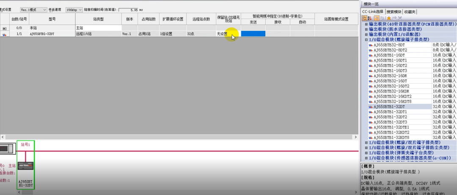
Task: Click the station table horizontal scrollbar track
Action: [x=179, y=137]
